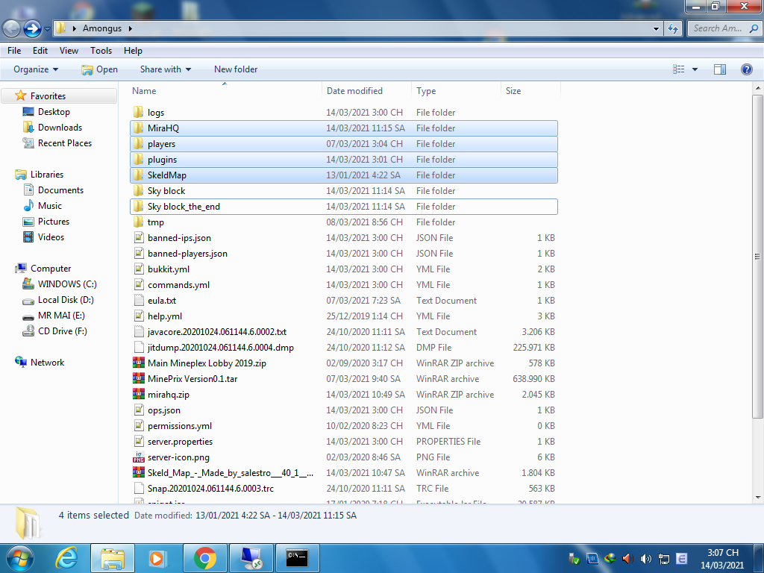
Task: Click the refresh button beside address bar
Action: click(673, 29)
